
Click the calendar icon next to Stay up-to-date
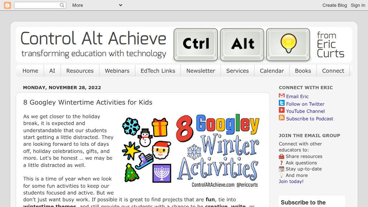[281, 169]
